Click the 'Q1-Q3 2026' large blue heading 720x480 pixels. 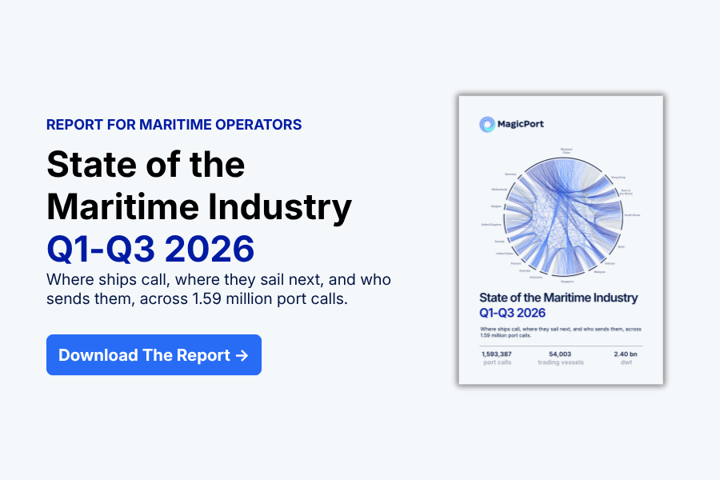click(150, 249)
